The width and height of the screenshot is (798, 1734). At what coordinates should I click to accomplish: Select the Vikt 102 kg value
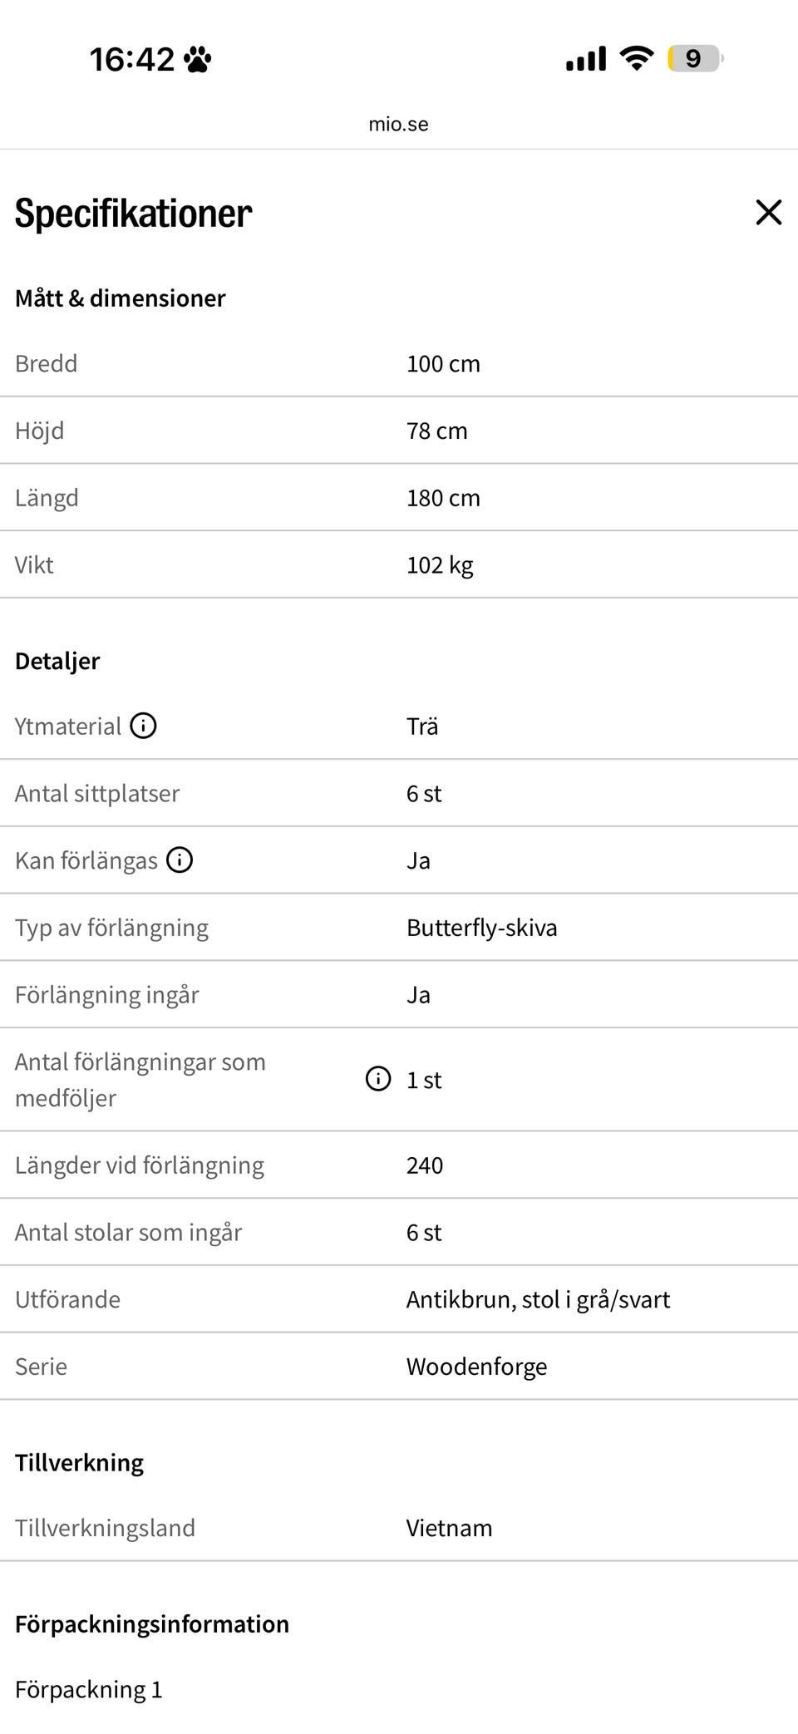point(440,565)
